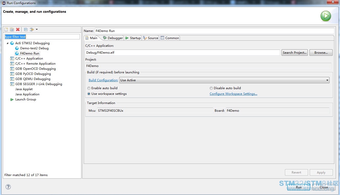Click the Browse... button
340x195 pixels.
point(321,53)
